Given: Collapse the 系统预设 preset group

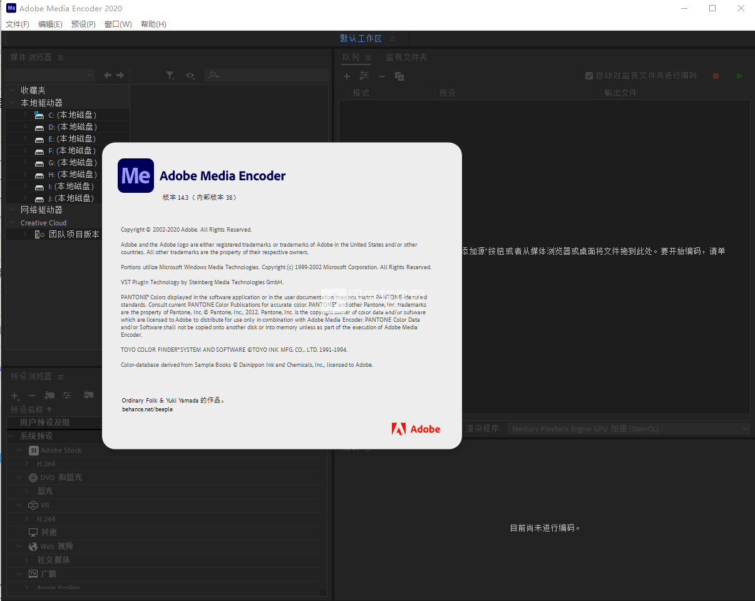Looking at the screenshot, I should pyautogui.click(x=11, y=436).
